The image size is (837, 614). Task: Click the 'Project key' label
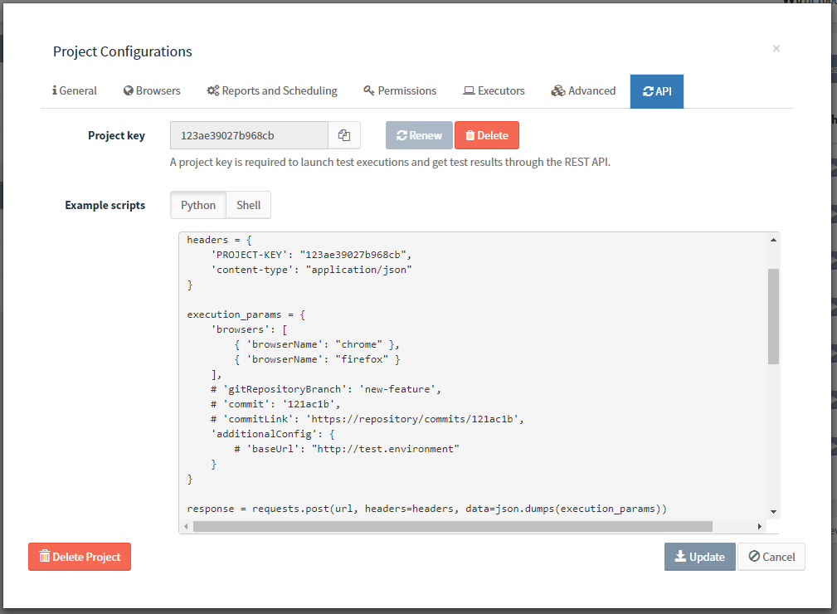(116, 135)
